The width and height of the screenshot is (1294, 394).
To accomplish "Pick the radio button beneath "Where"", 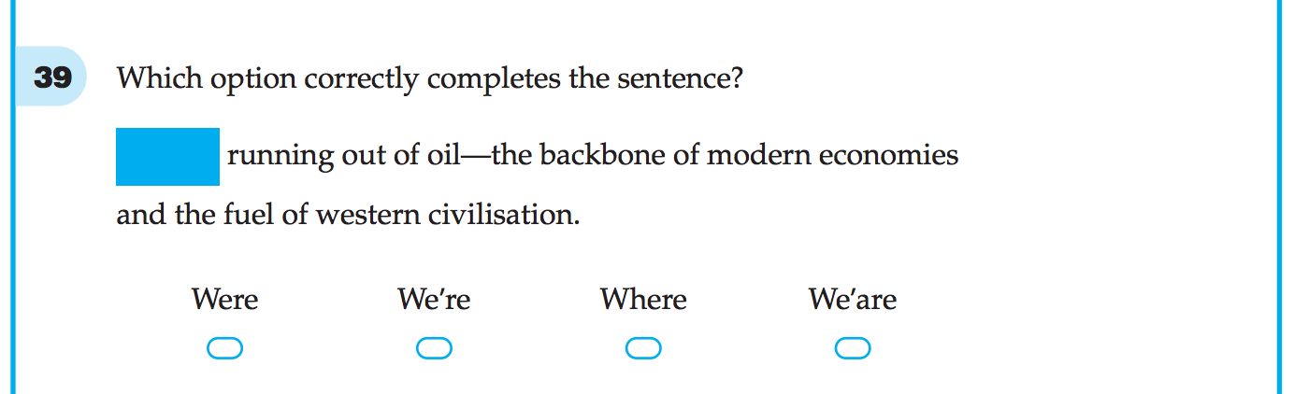I will click(x=643, y=348).
